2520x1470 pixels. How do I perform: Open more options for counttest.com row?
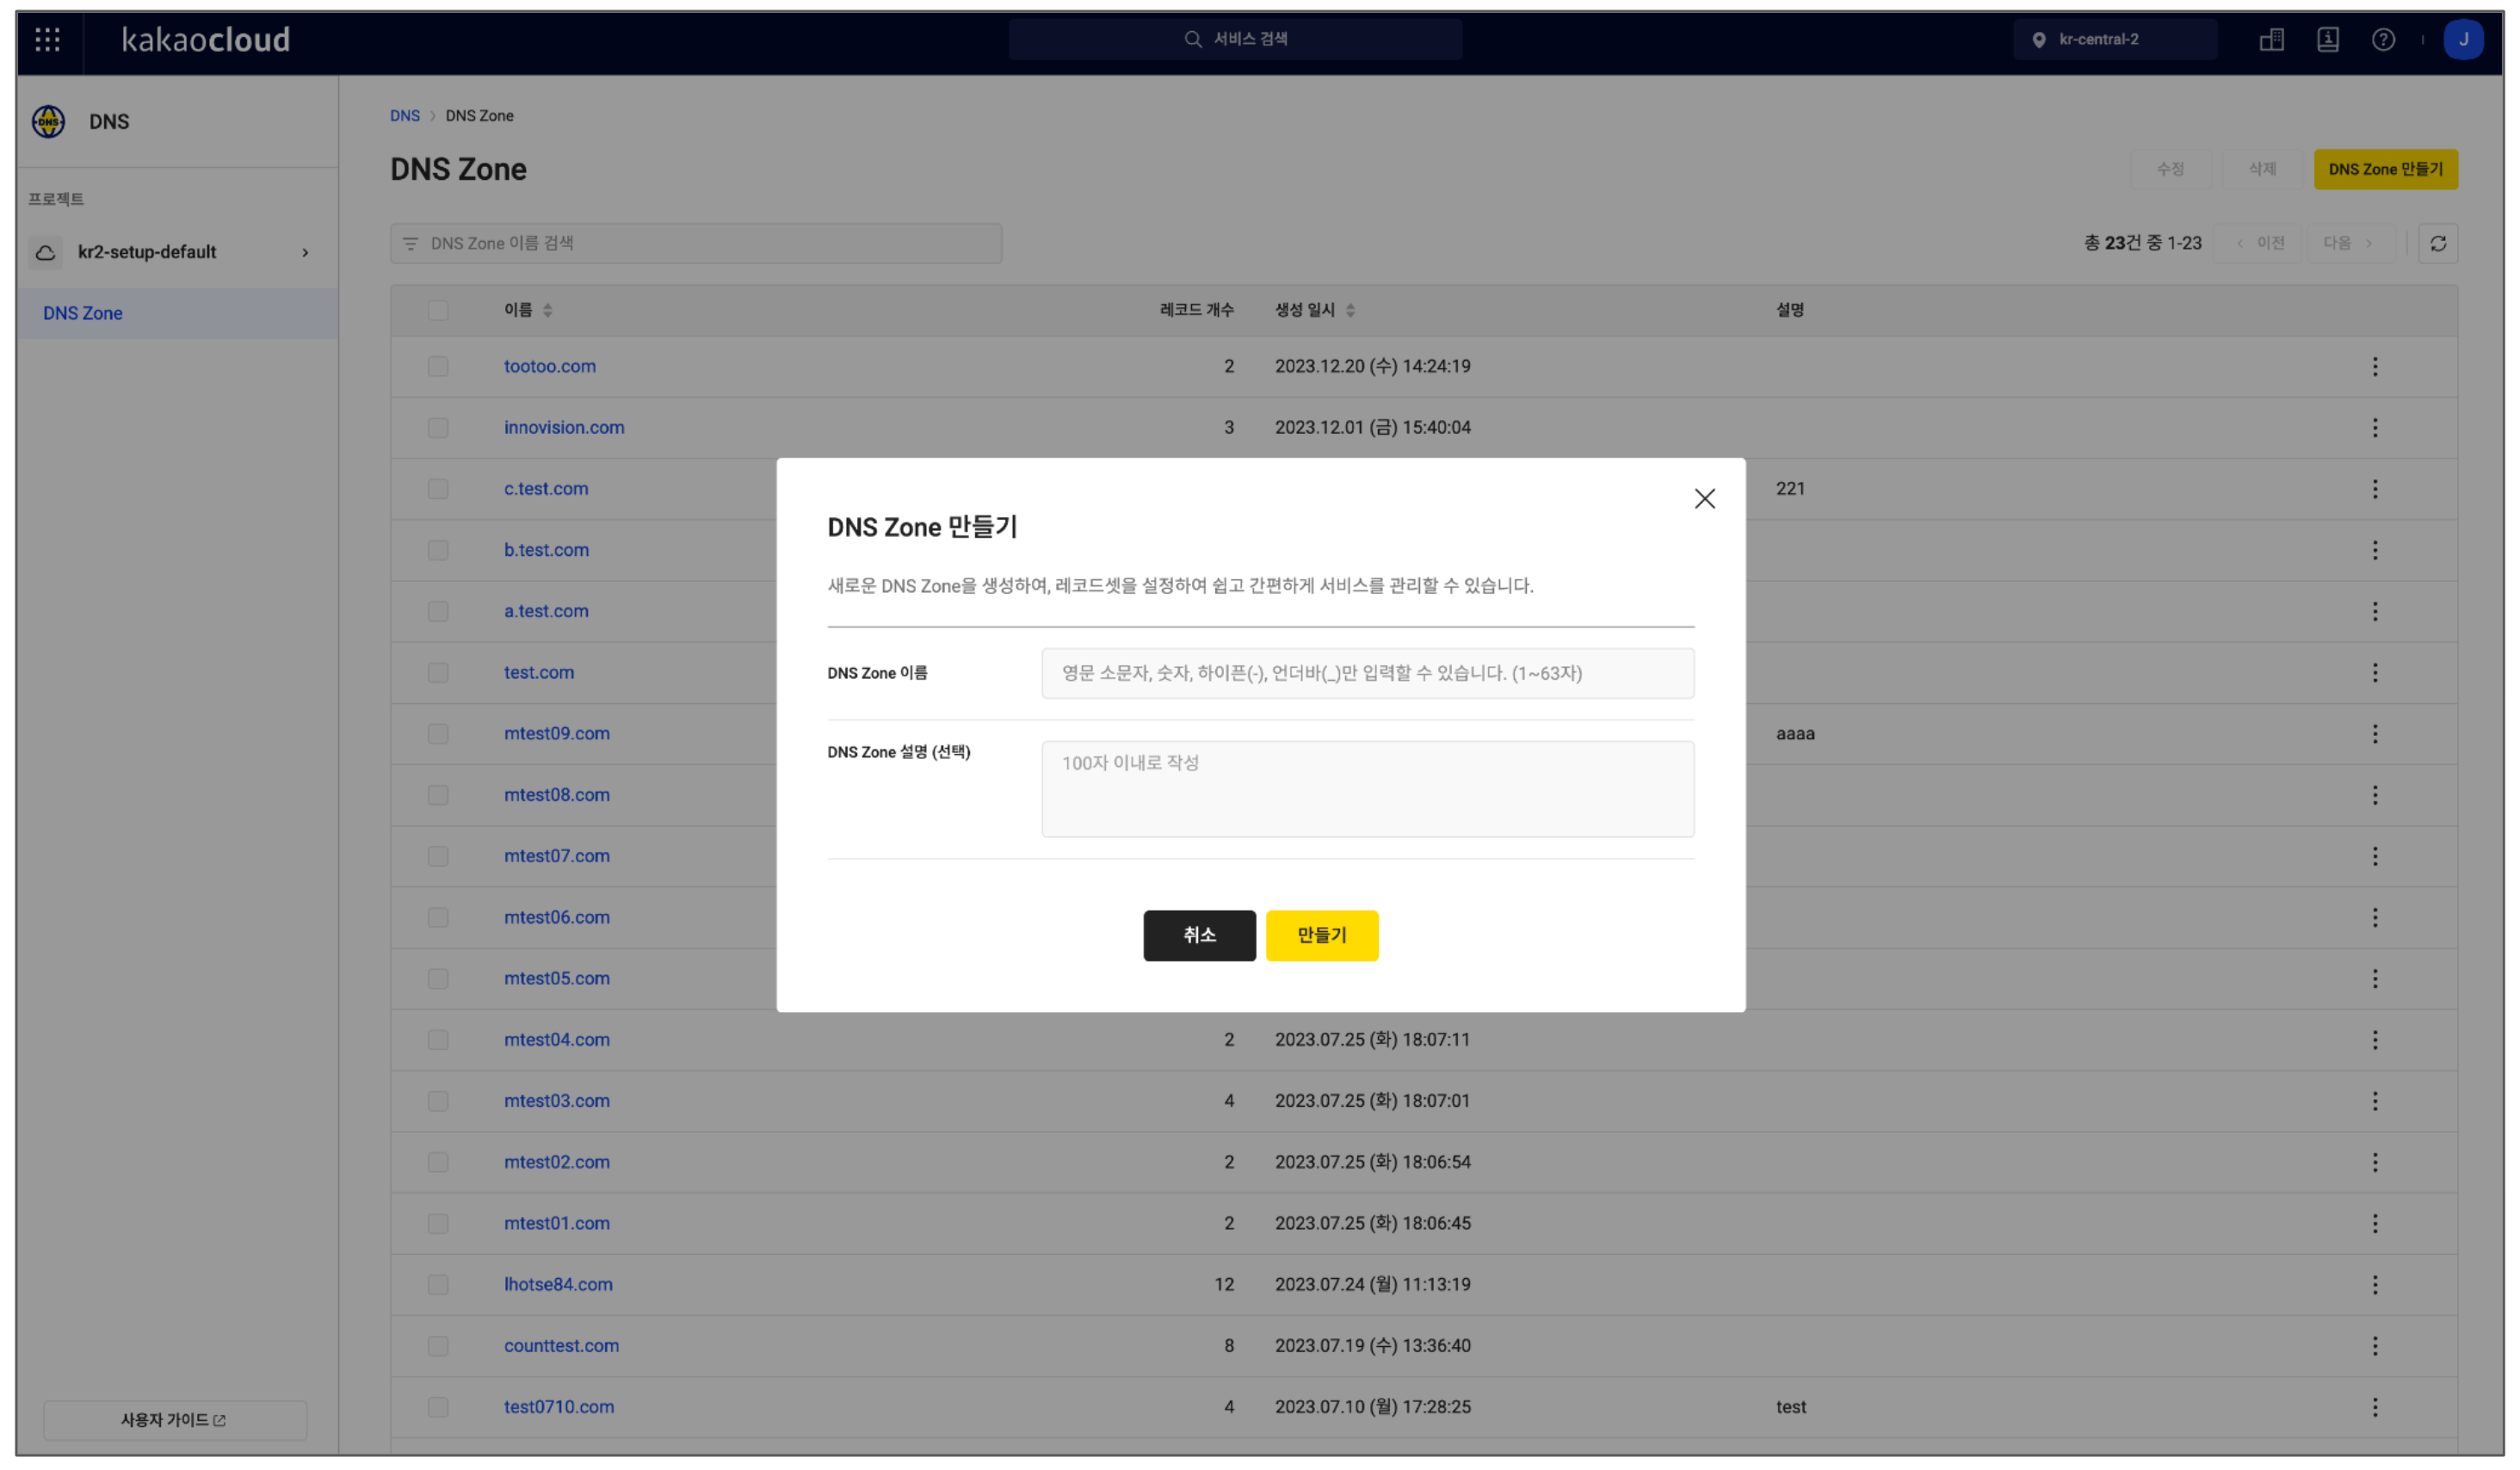[2374, 1345]
